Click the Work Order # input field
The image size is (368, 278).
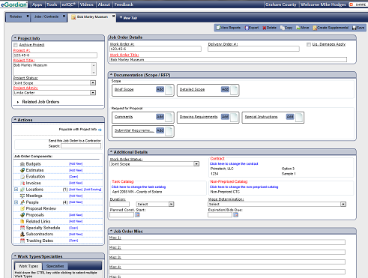tap(156, 49)
